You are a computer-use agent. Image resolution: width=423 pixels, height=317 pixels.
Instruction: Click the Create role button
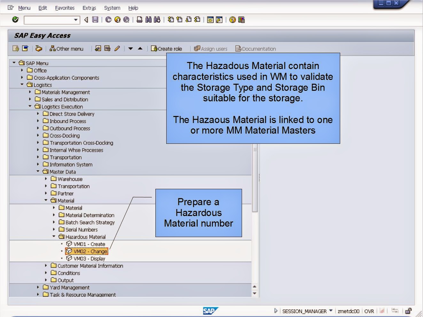[167, 49]
